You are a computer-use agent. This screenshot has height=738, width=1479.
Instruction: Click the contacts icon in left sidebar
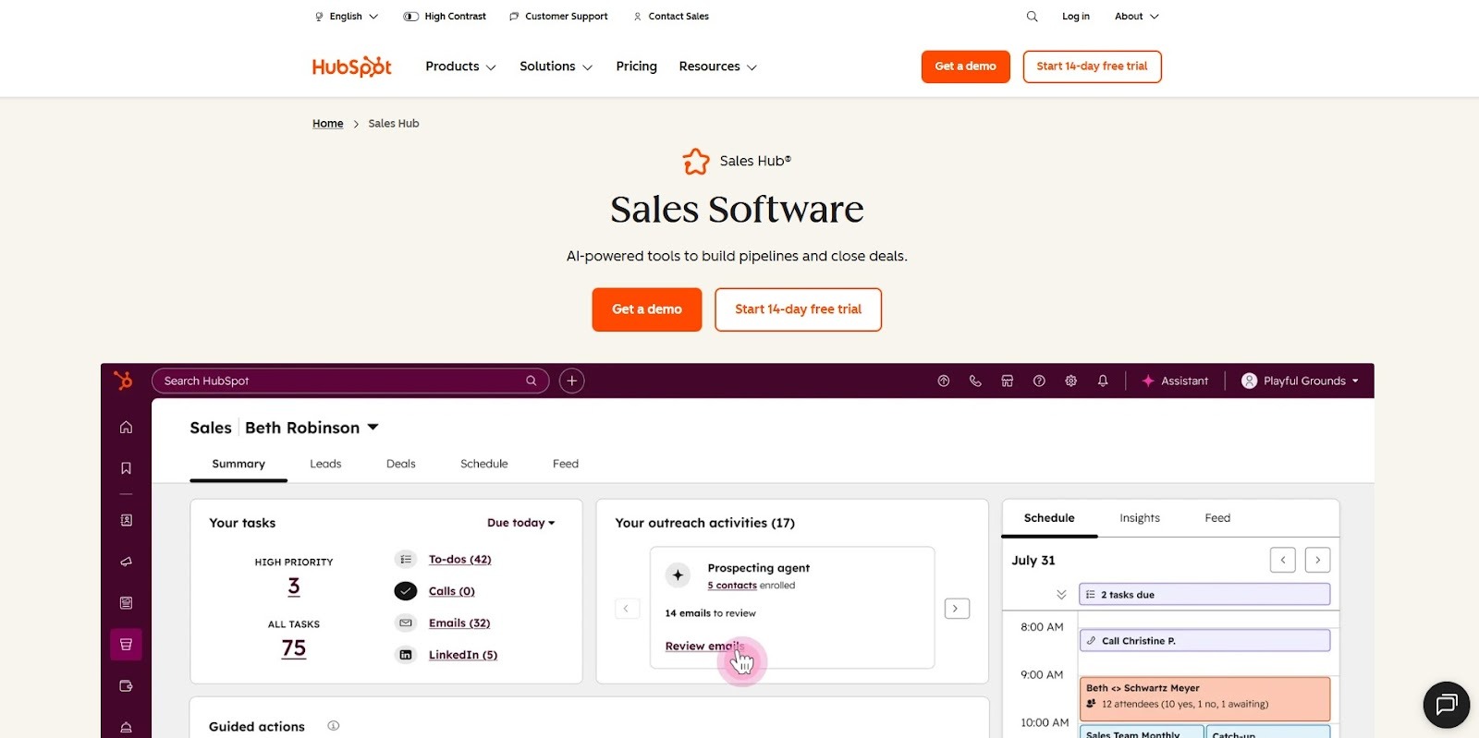pyautogui.click(x=126, y=521)
